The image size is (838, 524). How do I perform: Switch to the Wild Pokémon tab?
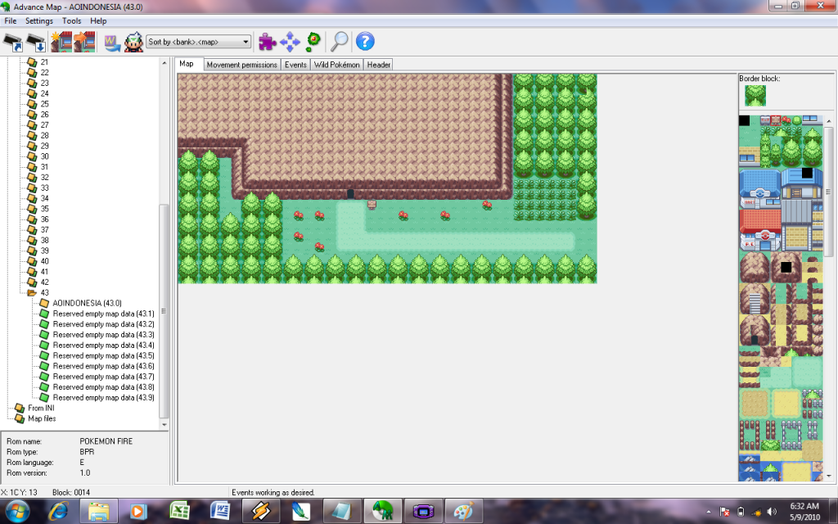click(336, 65)
